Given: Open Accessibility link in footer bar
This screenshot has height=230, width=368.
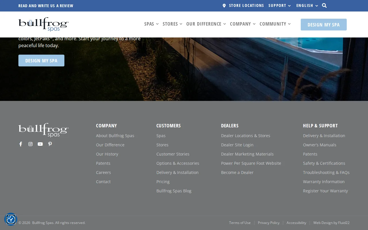Looking at the screenshot, I should [296, 223].
